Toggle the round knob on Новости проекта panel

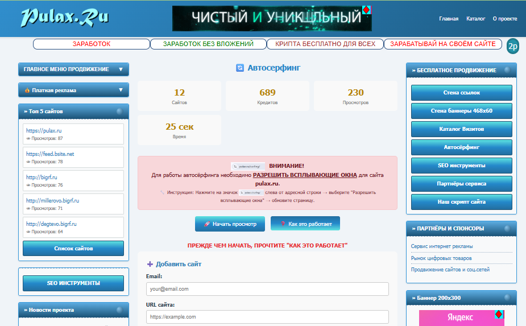(x=119, y=310)
